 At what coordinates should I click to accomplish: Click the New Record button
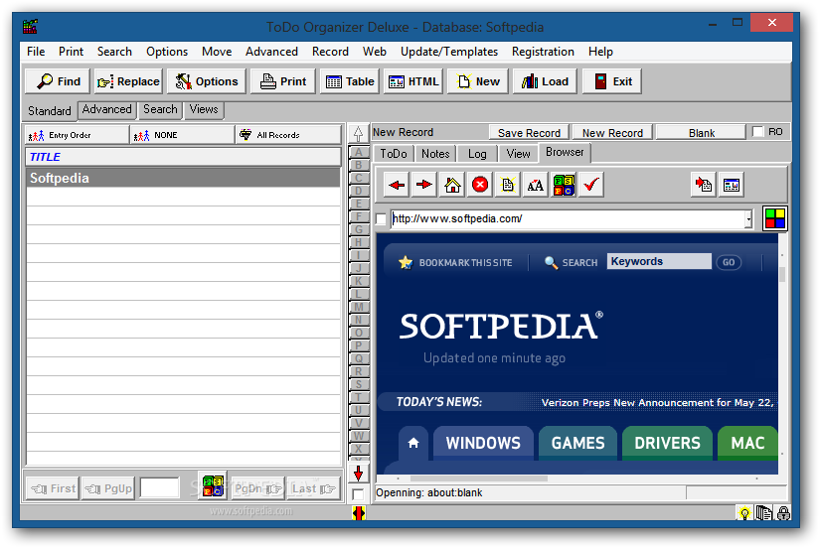click(x=612, y=133)
